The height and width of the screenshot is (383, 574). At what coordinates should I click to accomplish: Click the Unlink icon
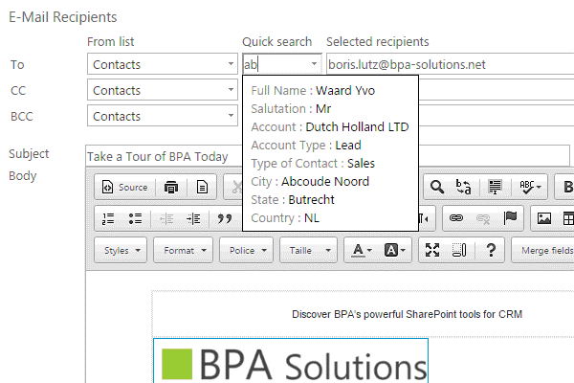[x=483, y=218]
